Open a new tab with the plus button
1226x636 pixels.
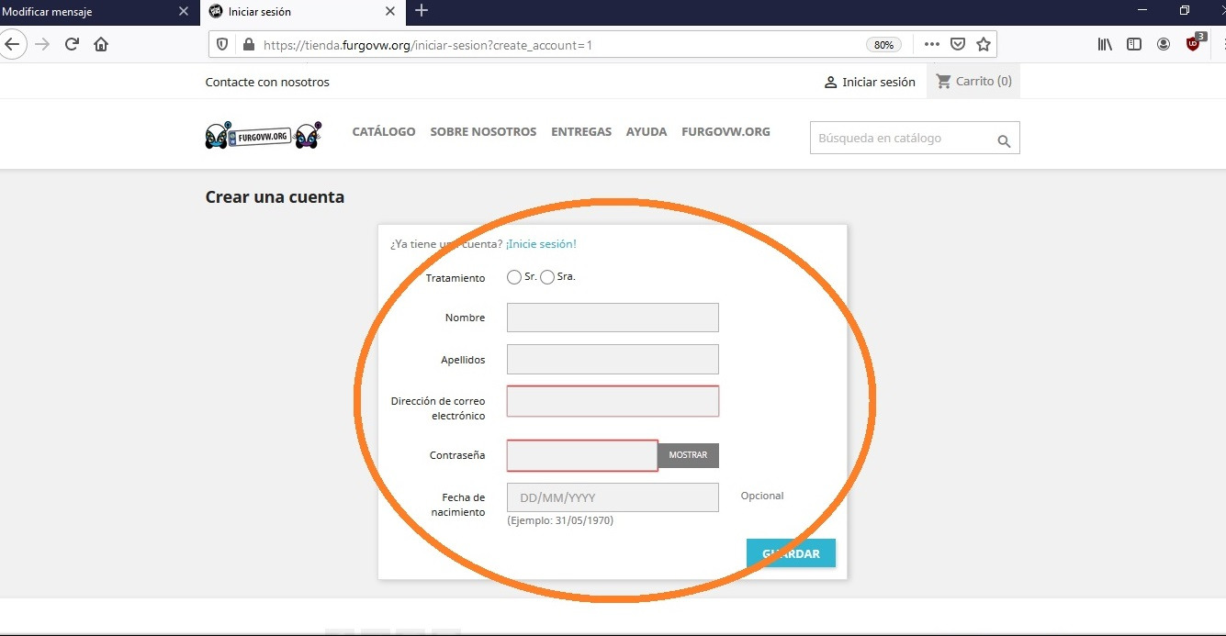coord(422,11)
